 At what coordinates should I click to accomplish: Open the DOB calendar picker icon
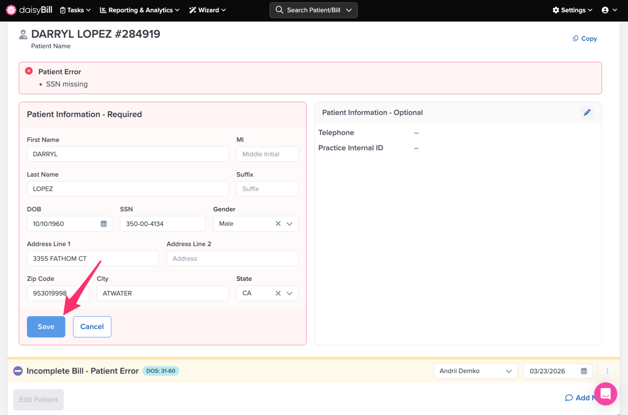pyautogui.click(x=104, y=224)
